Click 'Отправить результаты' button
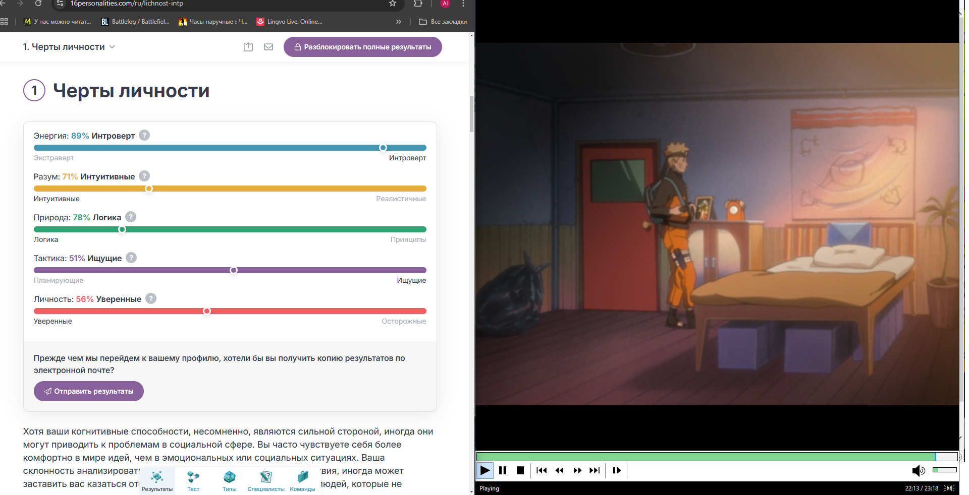The width and height of the screenshot is (969, 495). click(89, 391)
